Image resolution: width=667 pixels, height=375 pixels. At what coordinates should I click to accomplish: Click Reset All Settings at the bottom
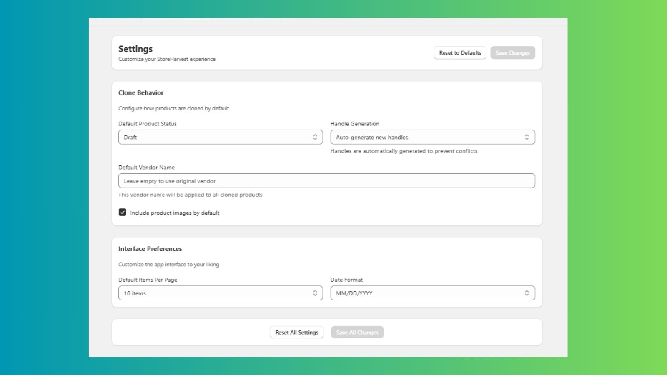point(296,332)
